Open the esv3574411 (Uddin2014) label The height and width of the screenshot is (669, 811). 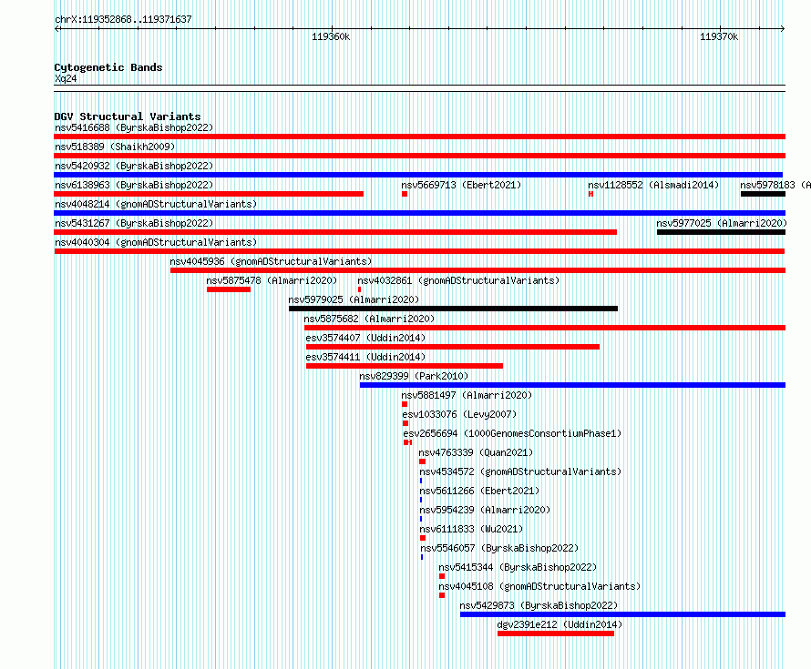(365, 357)
